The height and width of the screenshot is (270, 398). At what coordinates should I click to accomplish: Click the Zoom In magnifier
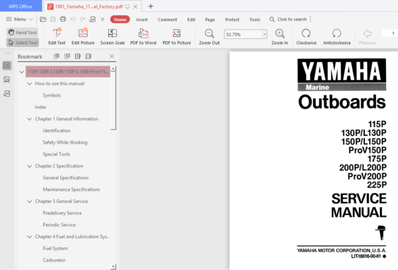(280, 36)
